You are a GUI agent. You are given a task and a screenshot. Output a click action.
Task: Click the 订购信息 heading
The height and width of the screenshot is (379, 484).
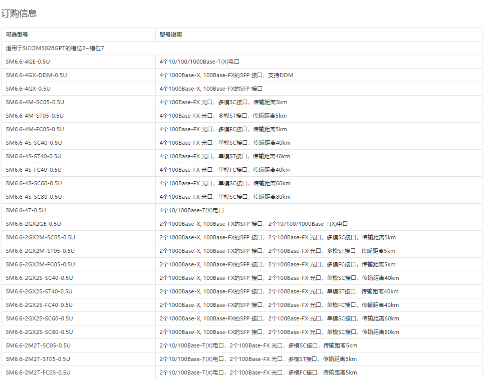coord(19,14)
